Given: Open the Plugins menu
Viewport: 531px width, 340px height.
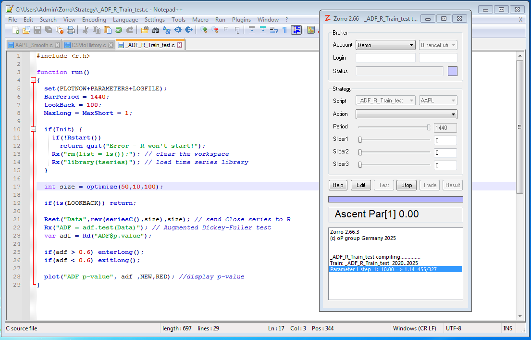Looking at the screenshot, I should point(241,20).
